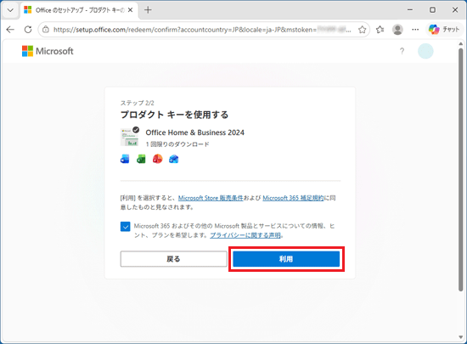Click Office Home & Business product image
The height and width of the screenshot is (344, 467).
pyautogui.click(x=130, y=137)
